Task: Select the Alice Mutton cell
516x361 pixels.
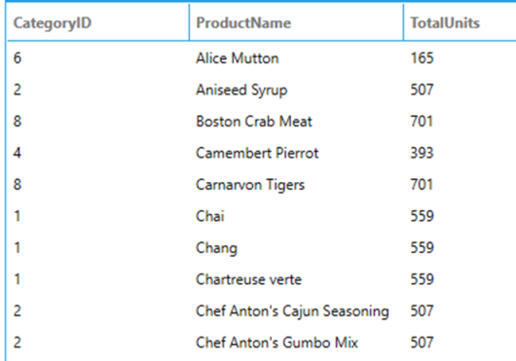Action: (x=238, y=58)
